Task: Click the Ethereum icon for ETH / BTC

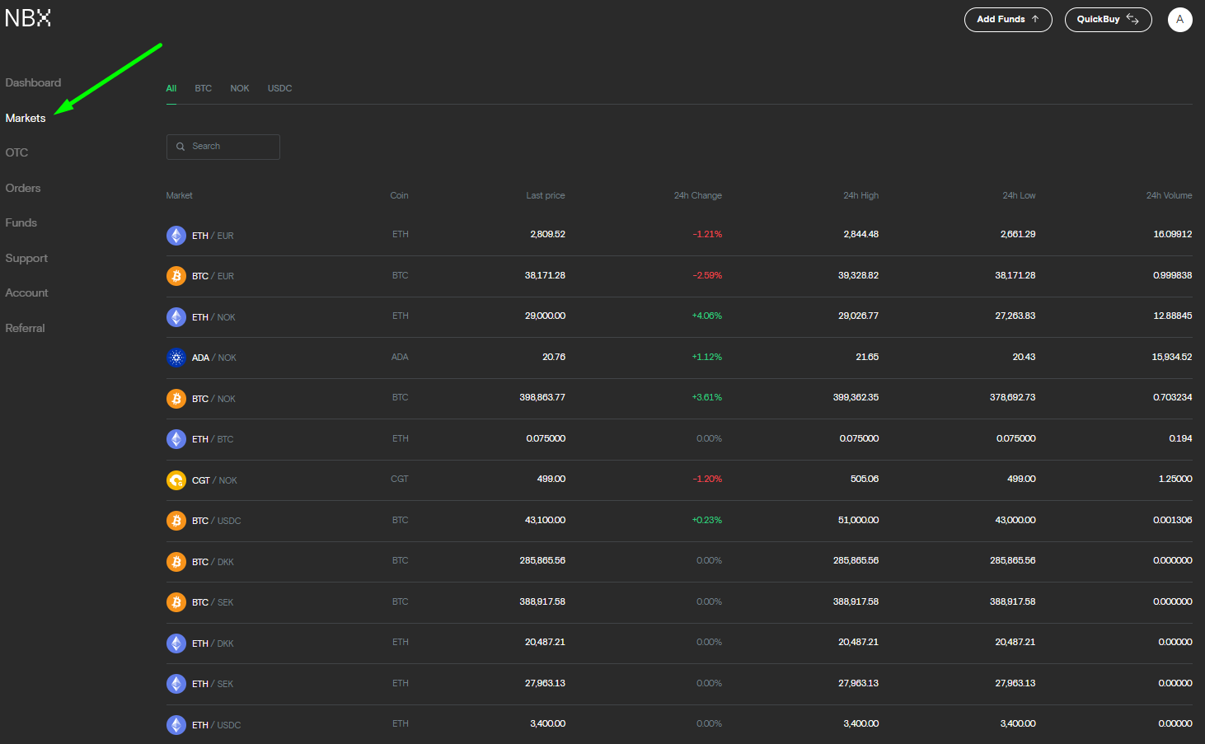Action: coord(176,439)
